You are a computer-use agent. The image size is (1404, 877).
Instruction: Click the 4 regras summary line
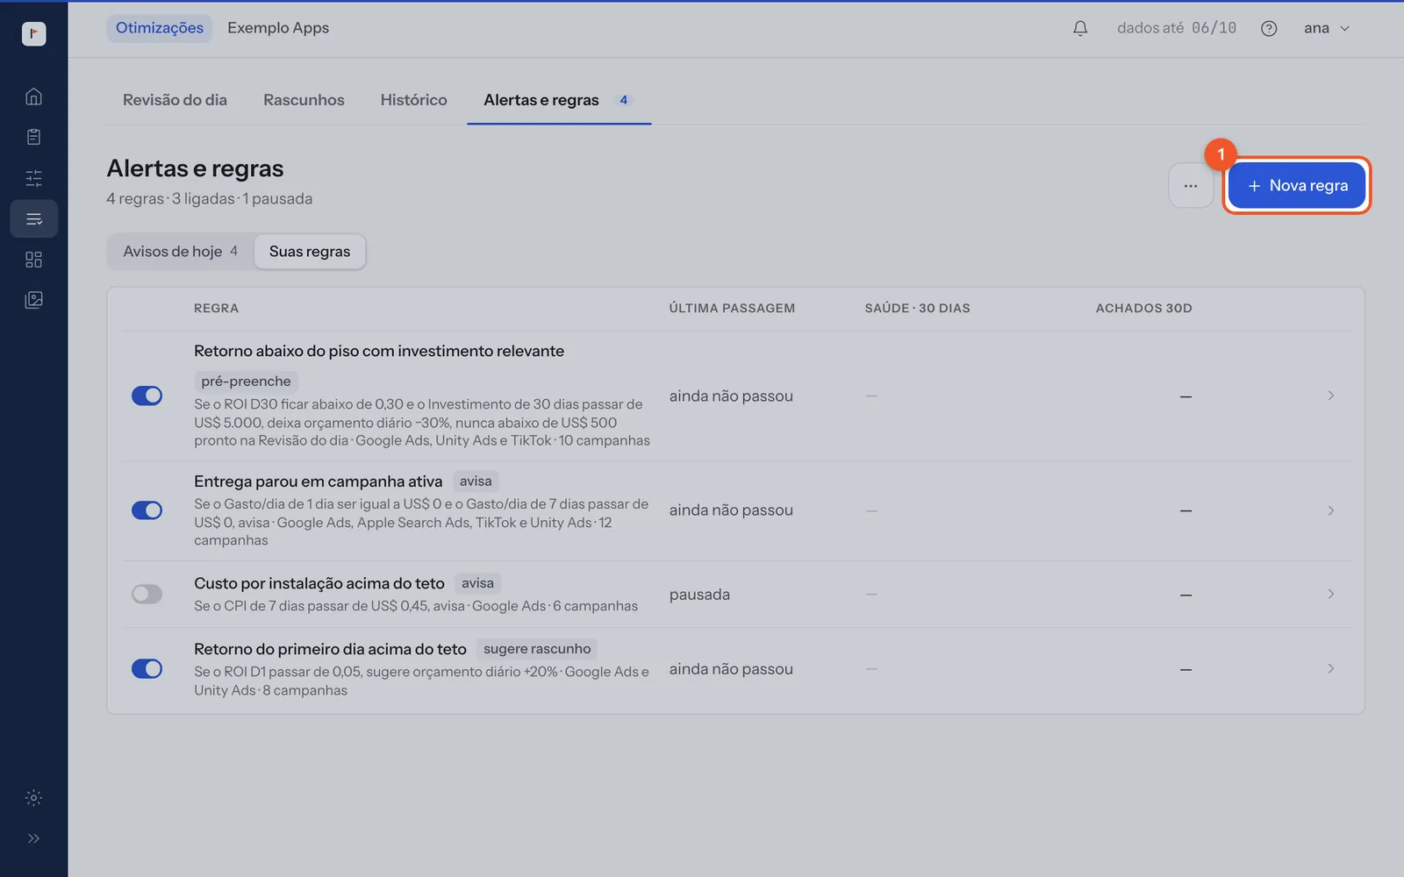pos(209,199)
